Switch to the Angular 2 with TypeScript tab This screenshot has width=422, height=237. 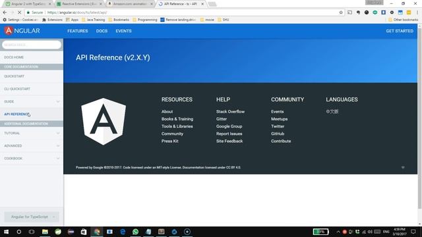pos(28,4)
